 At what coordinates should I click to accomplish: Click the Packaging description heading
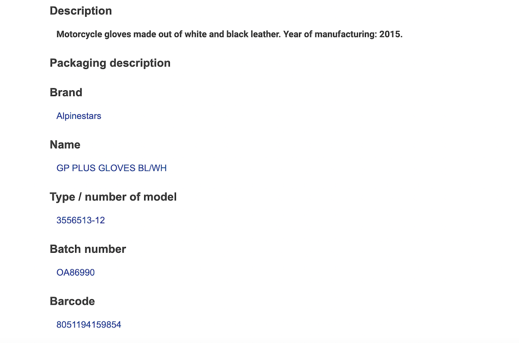pyautogui.click(x=110, y=63)
